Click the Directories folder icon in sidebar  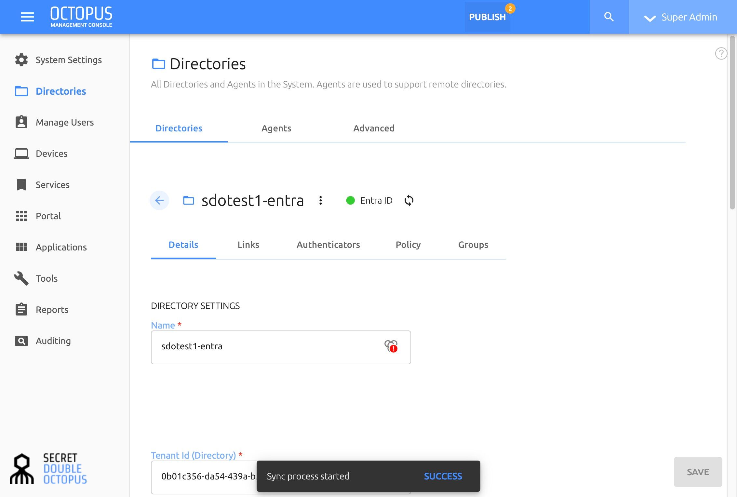21,91
